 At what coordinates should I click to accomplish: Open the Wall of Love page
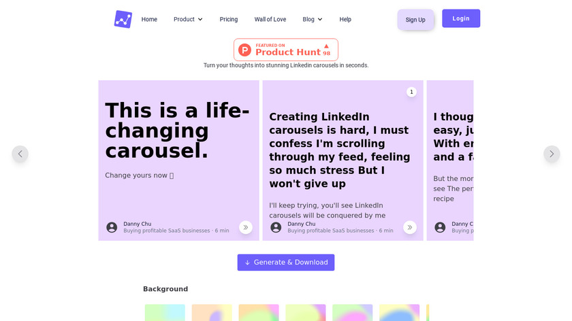270,19
